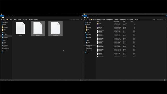Open Help in the left Explorer window
Screen dimensions: 167x94
[x=83, y=16]
